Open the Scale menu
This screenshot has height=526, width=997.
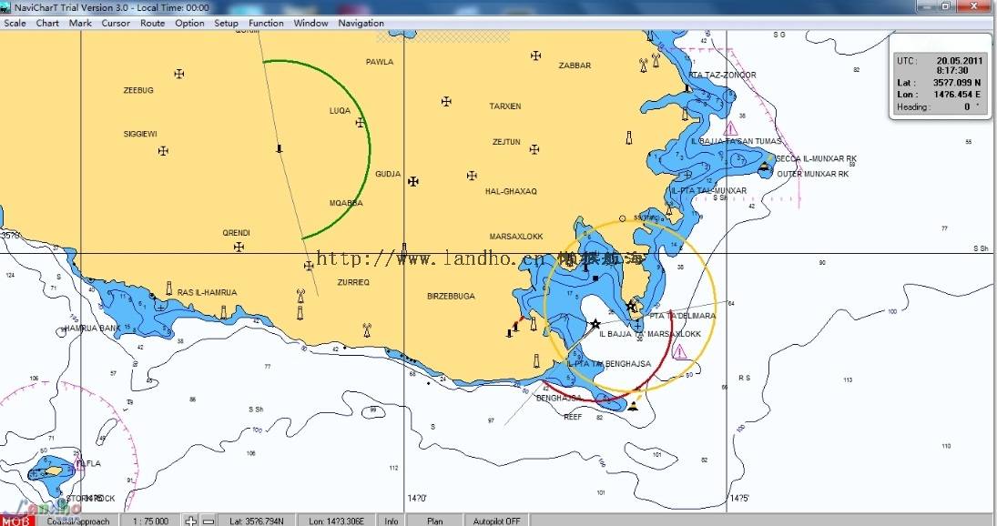(x=15, y=23)
